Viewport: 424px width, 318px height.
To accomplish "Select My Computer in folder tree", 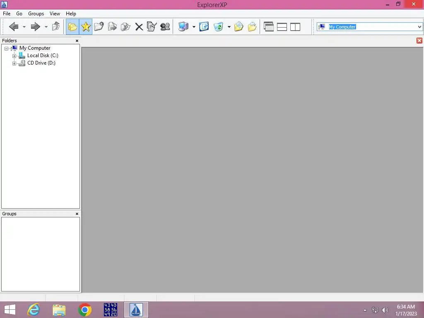I will 35,48.
